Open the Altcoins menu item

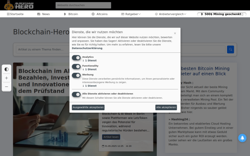pos(100,14)
